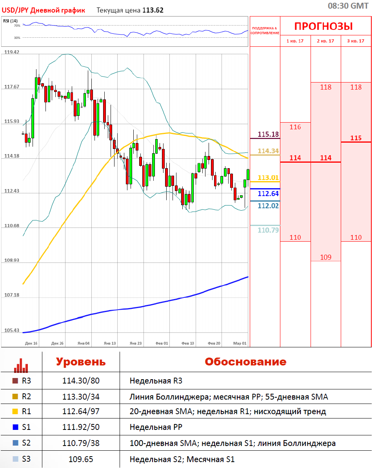The image size is (378, 468).
Task: Click the 'Фев 01' date axis label
Action: pyautogui.click(x=162, y=343)
